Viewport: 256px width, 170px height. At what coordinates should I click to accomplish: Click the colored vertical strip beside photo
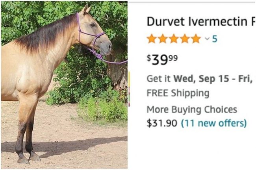click(x=129, y=89)
